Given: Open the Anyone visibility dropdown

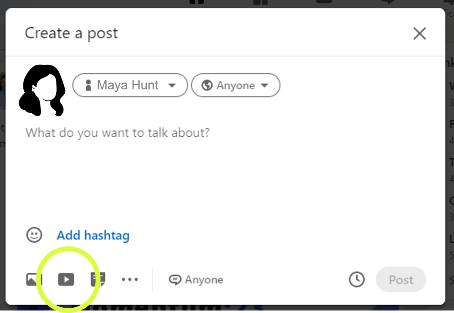Looking at the screenshot, I should [x=236, y=85].
